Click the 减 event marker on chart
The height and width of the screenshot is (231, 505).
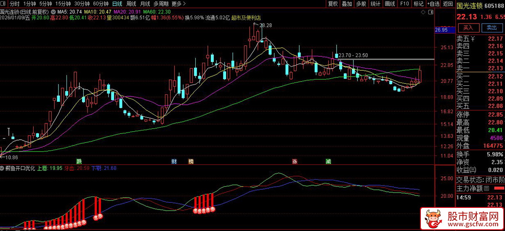328,162
